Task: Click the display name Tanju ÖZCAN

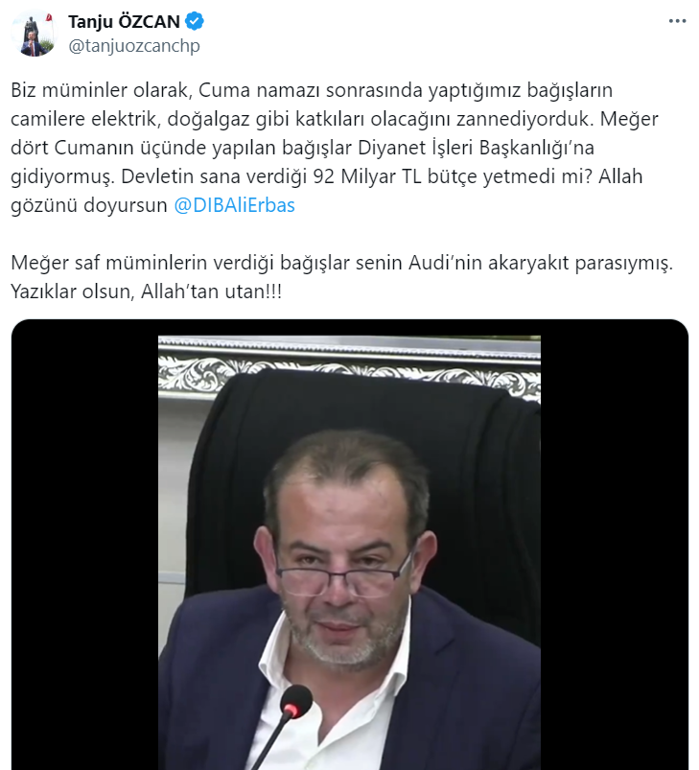Action: pos(125,22)
